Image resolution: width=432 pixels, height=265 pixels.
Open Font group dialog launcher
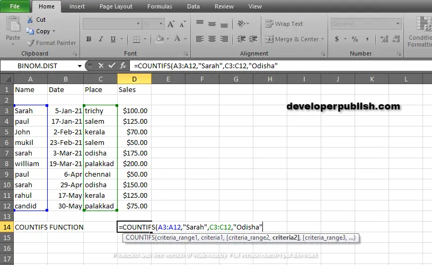click(x=186, y=54)
